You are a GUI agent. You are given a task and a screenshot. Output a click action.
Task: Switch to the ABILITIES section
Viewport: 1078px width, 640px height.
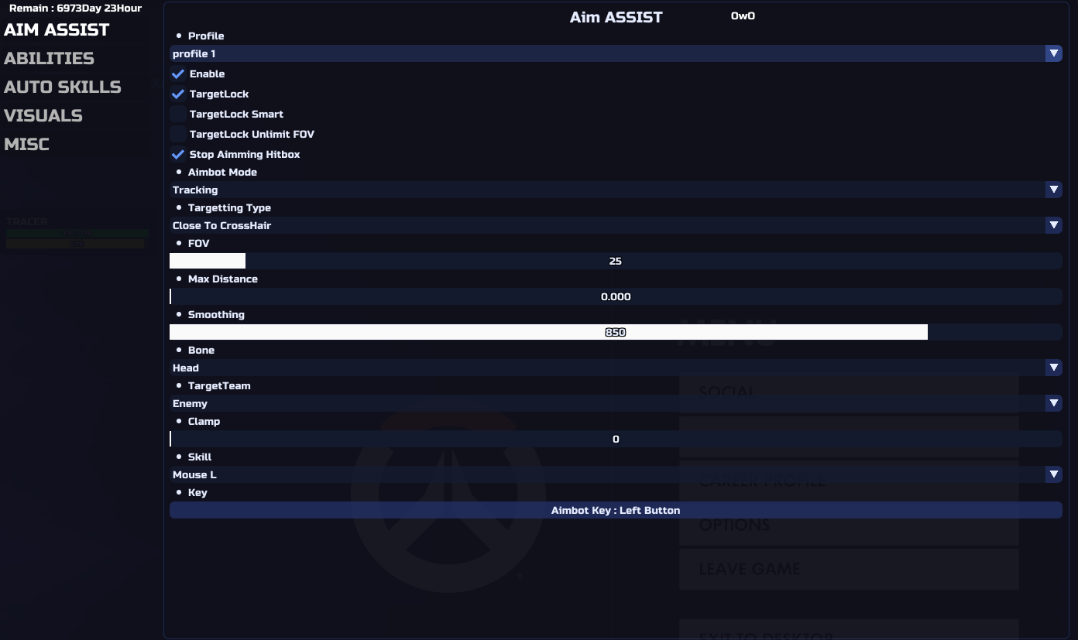tap(49, 58)
